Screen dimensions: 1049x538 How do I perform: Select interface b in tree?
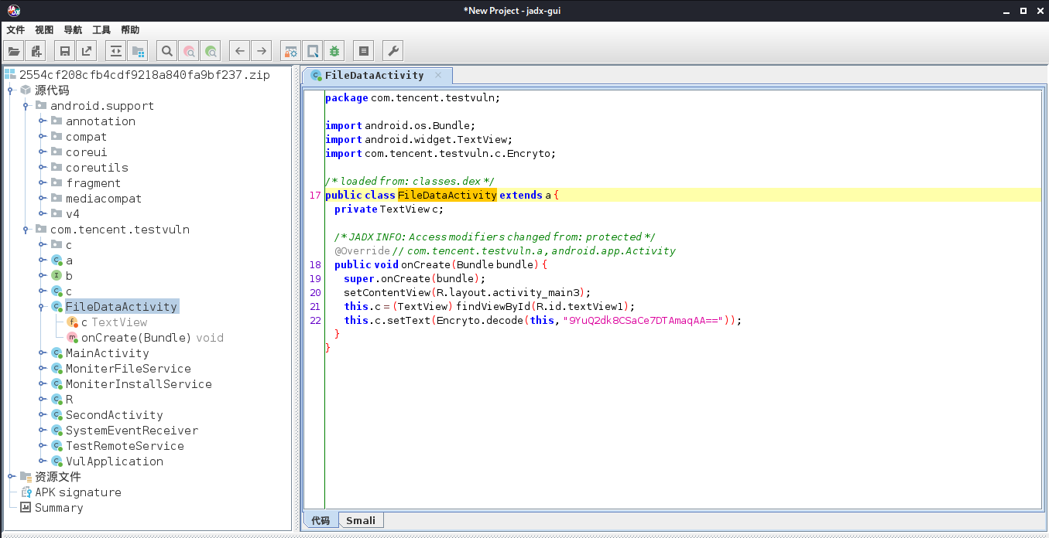point(69,276)
